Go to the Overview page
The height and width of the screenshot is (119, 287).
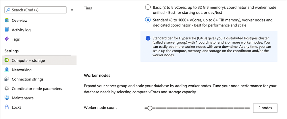(20, 21)
